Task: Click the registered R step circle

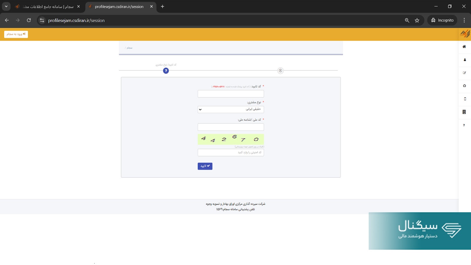Action: pyautogui.click(x=281, y=71)
